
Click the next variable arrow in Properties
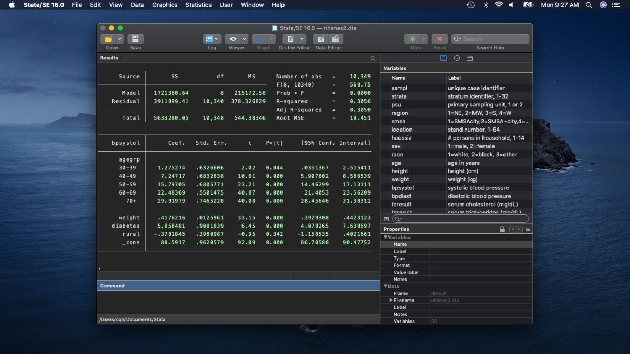519,229
